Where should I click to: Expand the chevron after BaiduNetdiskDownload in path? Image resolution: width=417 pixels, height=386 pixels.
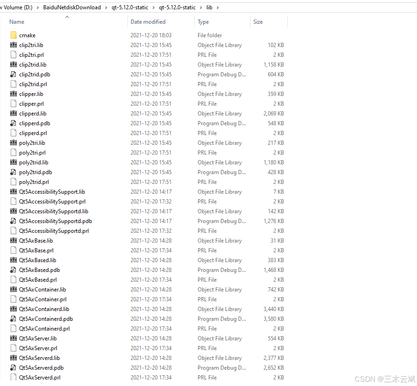click(x=106, y=7)
